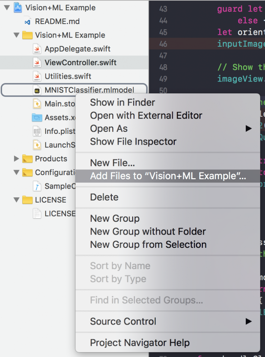Open the Open As submenu arrow

[x=249, y=129]
